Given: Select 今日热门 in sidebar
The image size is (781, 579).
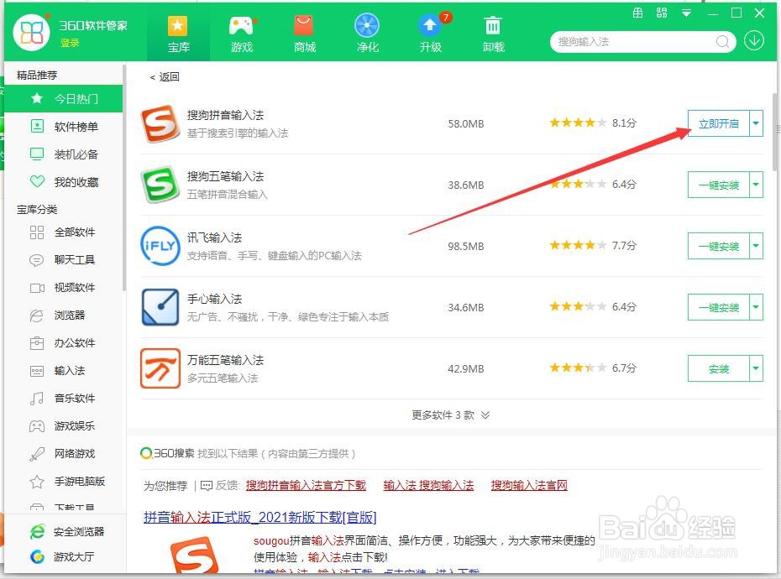Looking at the screenshot, I should 63,98.
